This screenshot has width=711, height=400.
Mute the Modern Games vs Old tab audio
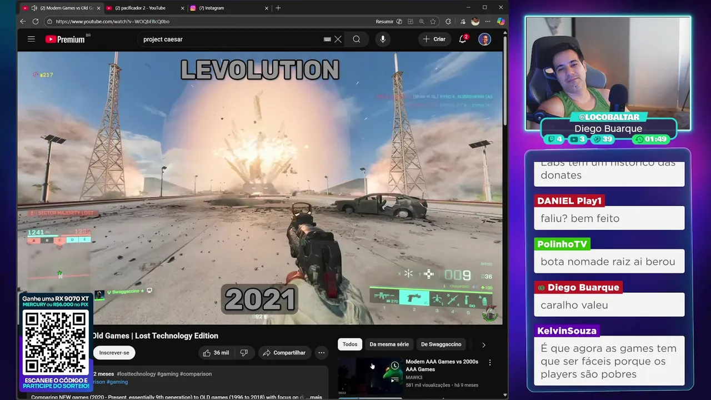pyautogui.click(x=34, y=8)
